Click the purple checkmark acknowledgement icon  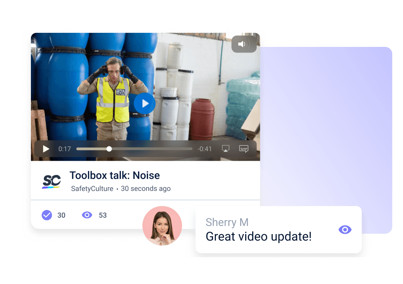tap(47, 215)
